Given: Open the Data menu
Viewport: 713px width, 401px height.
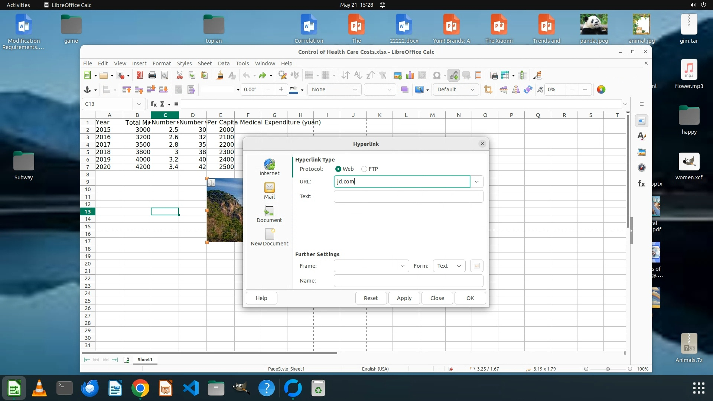Looking at the screenshot, I should 224,63.
